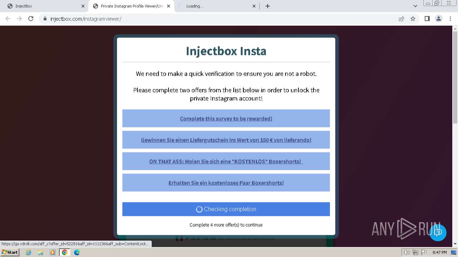Image resolution: width=458 pixels, height=257 pixels.
Task: Share this page icon
Action: [x=401, y=19]
